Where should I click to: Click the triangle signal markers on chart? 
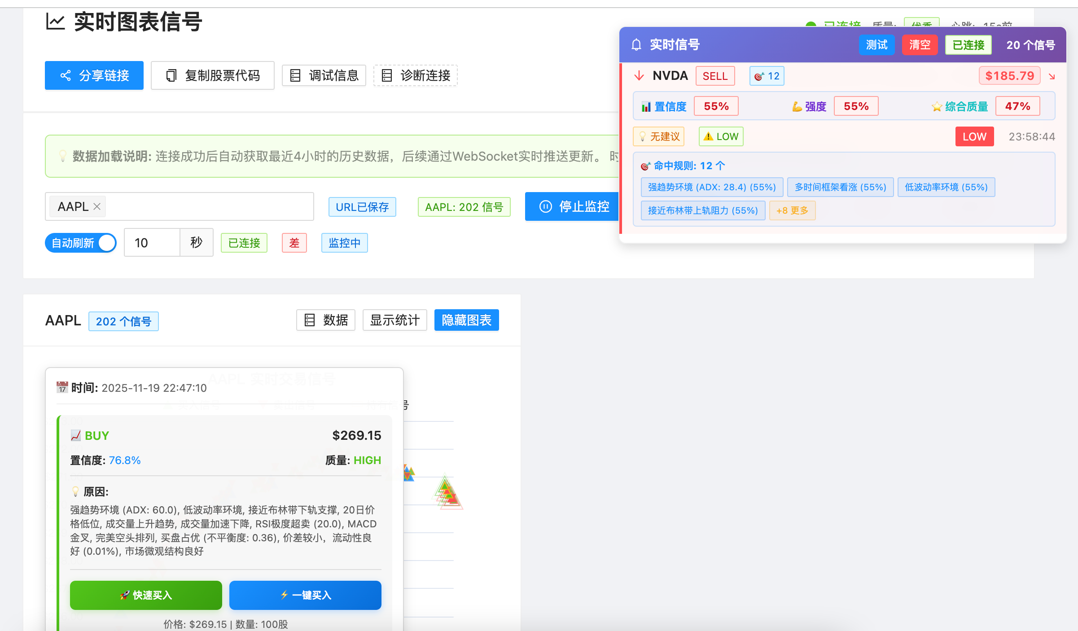447,493
